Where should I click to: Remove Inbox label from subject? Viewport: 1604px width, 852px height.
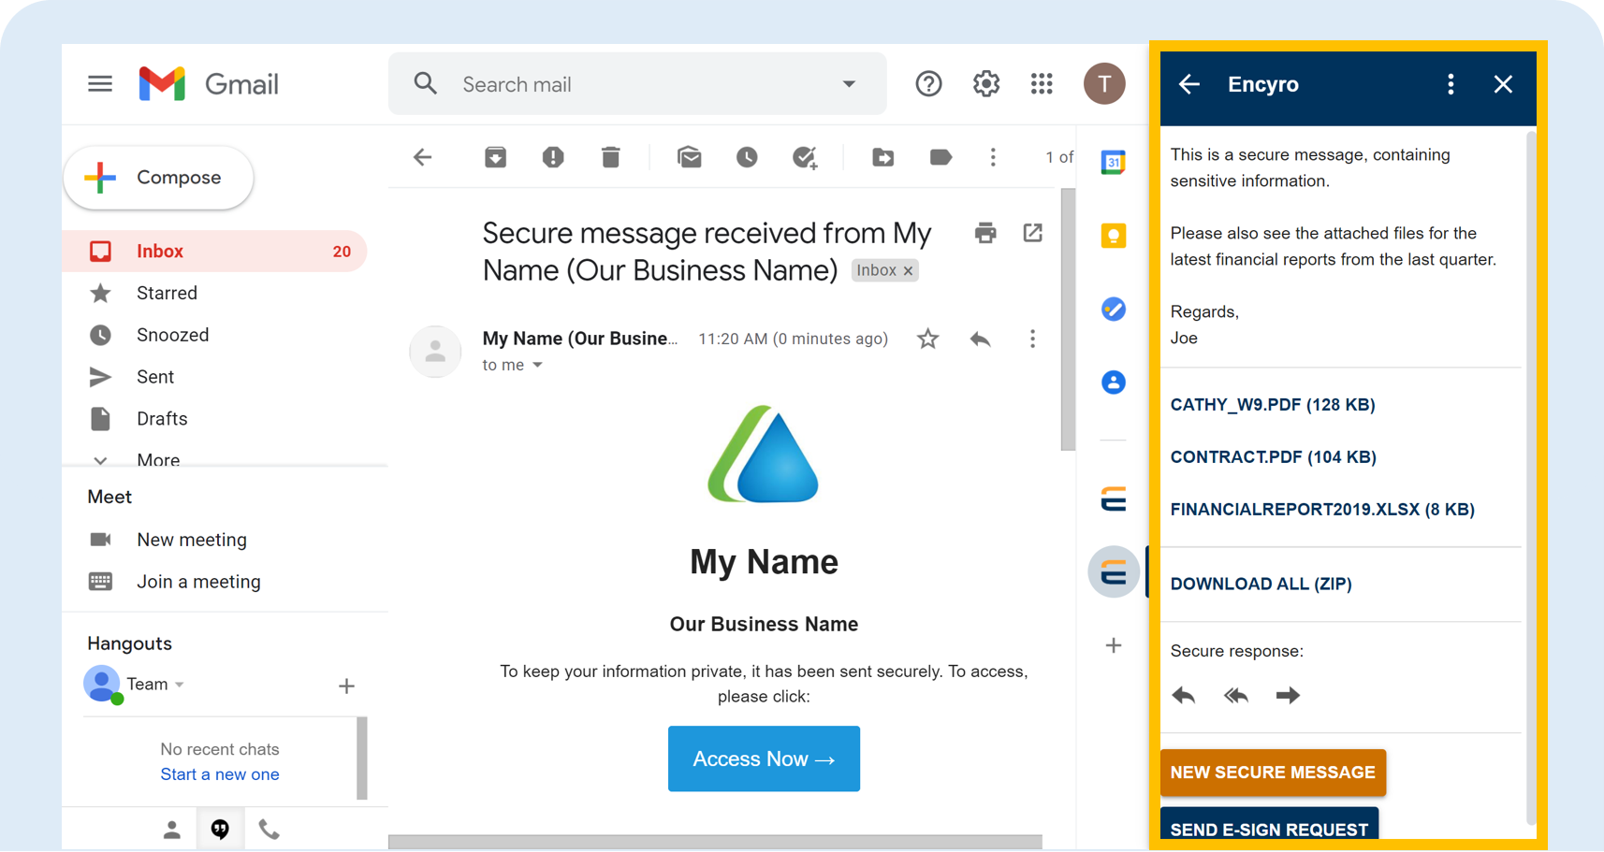point(908,271)
